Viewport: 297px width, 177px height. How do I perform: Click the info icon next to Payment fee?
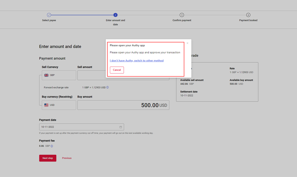pyautogui.click(x=52, y=146)
